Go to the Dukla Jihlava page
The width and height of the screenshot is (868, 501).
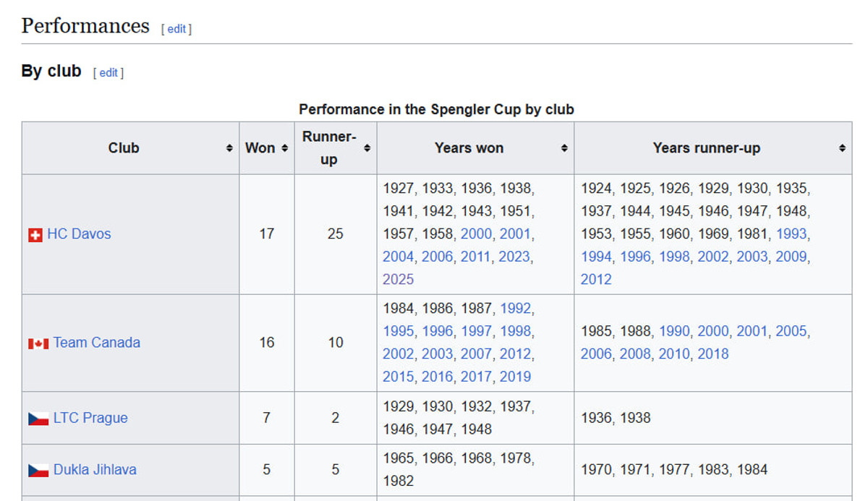tap(95, 470)
